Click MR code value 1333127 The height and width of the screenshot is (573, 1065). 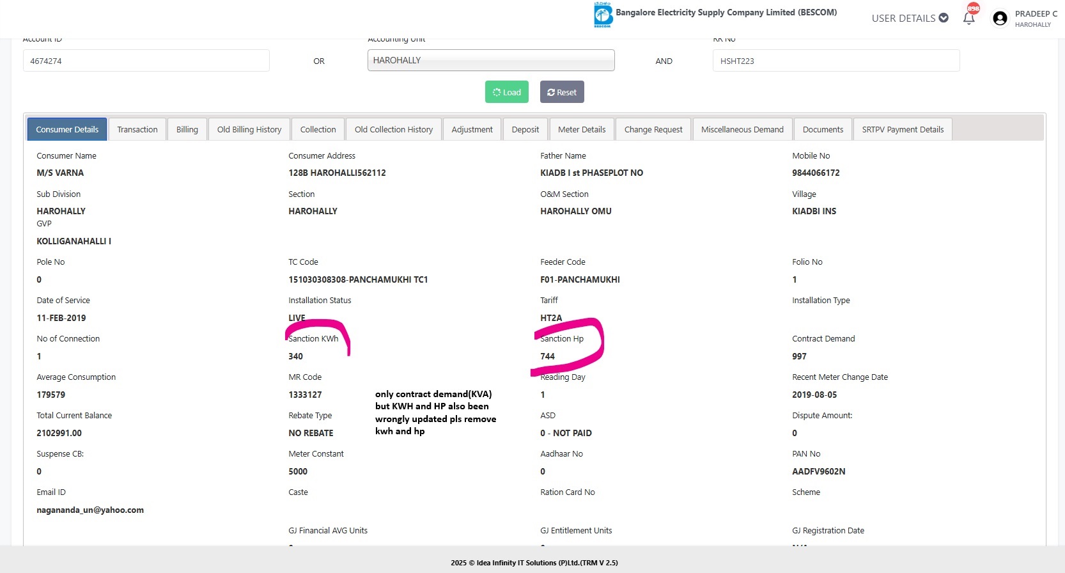tap(305, 395)
